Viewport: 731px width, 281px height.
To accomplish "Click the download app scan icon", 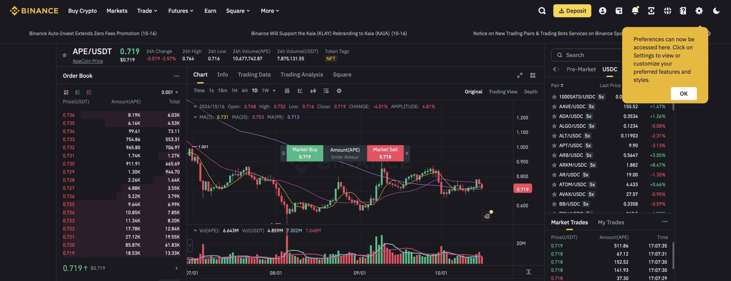I will pos(651,11).
